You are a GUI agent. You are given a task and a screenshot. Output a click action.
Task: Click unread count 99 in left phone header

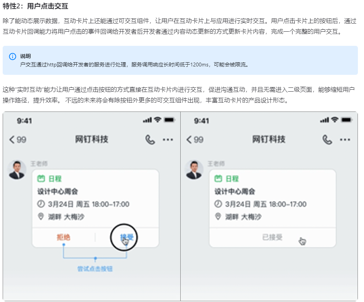(21, 139)
